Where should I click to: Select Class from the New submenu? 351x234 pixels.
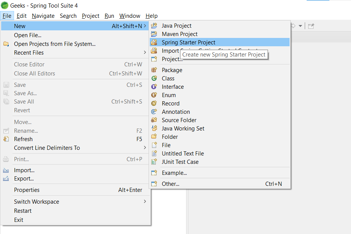click(x=219, y=79)
